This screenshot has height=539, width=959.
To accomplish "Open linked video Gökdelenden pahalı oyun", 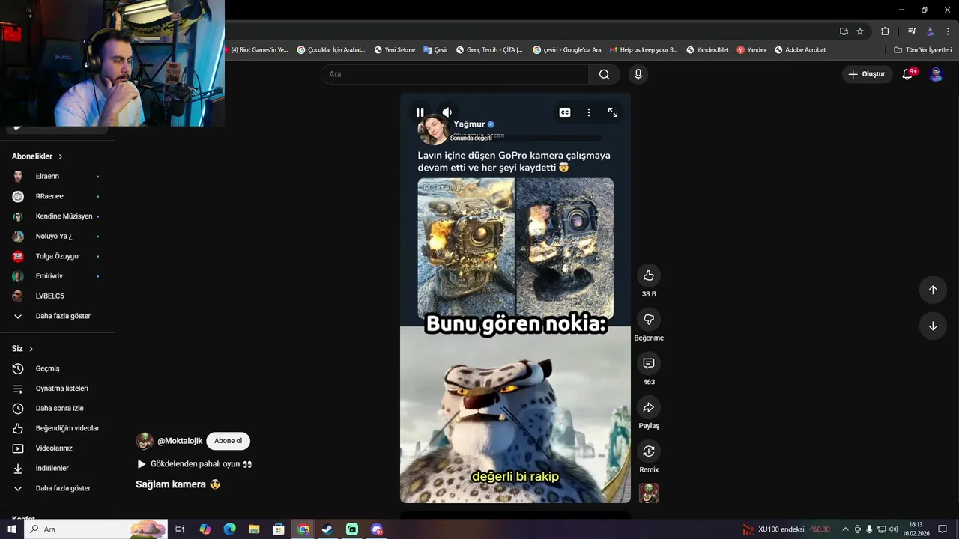I will pos(195,464).
